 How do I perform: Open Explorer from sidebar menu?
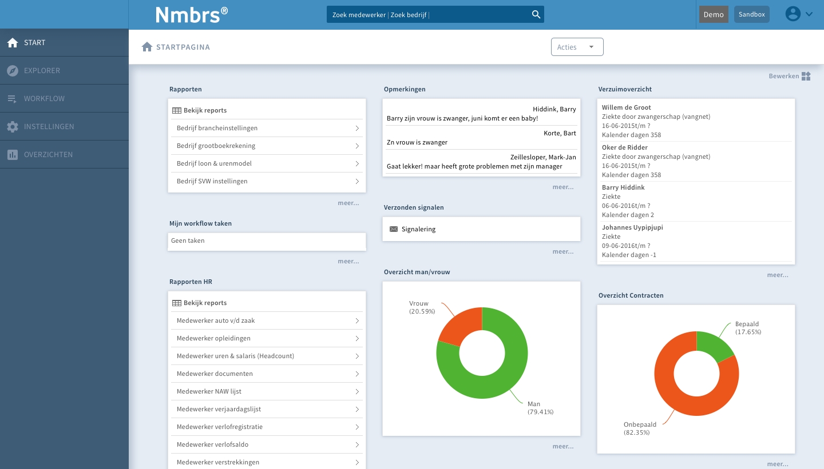pos(64,70)
